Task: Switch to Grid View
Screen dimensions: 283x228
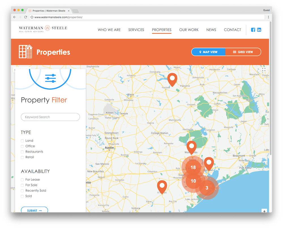Action: point(243,52)
